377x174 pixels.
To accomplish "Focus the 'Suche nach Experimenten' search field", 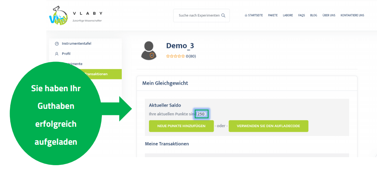I will point(198,15).
